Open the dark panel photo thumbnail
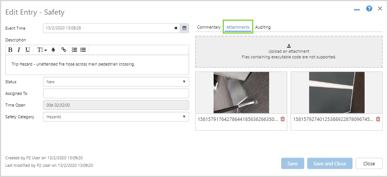 coord(337,93)
